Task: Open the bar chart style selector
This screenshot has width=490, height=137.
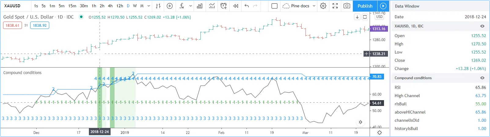Action: point(158,6)
